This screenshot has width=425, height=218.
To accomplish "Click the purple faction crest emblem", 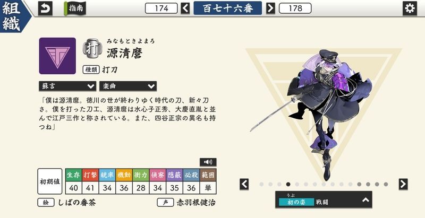I will 57,56.
